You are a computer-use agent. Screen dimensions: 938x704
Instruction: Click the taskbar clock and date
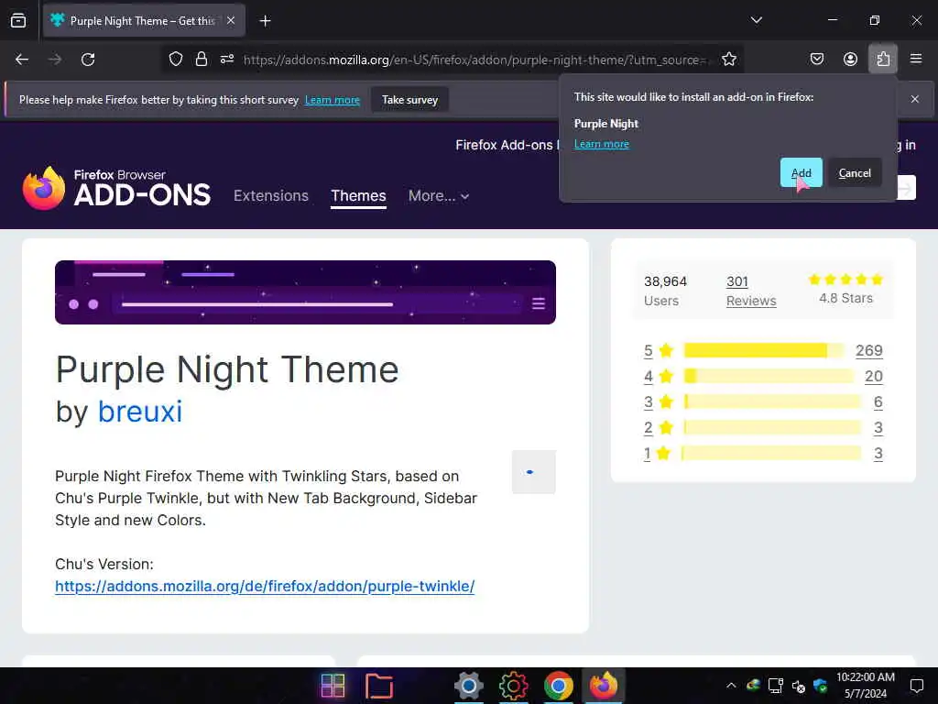click(x=865, y=686)
